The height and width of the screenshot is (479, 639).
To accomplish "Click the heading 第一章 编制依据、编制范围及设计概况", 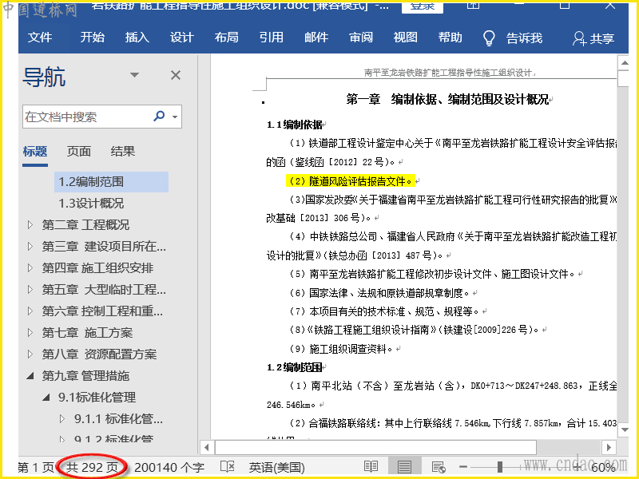I will click(x=447, y=99).
